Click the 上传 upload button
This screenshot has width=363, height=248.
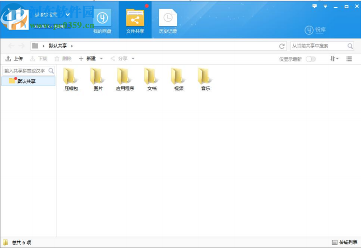pos(14,58)
